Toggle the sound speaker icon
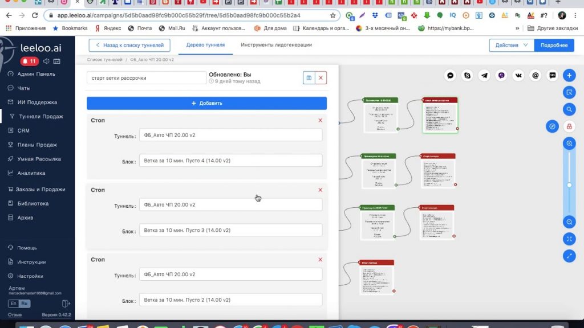 [x=46, y=61]
